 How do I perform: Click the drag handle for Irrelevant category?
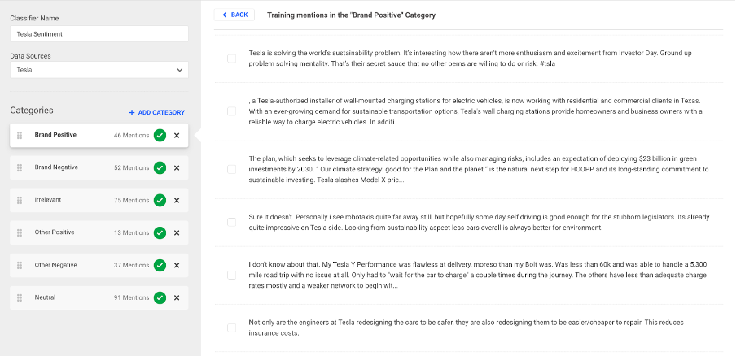pos(20,200)
